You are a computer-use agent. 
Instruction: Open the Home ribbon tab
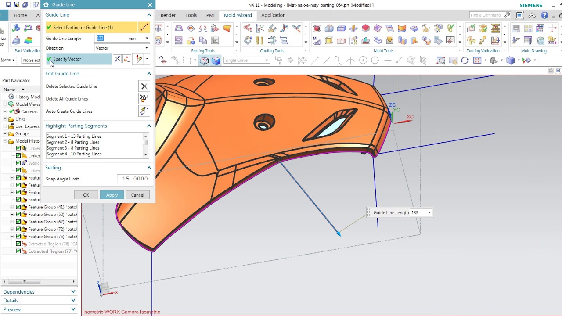point(20,15)
